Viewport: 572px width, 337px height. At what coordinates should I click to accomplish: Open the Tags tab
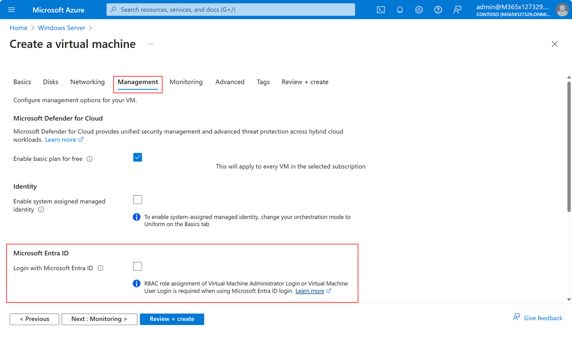263,82
